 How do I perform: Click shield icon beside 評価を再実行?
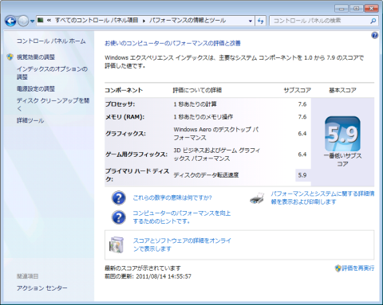click(338, 268)
